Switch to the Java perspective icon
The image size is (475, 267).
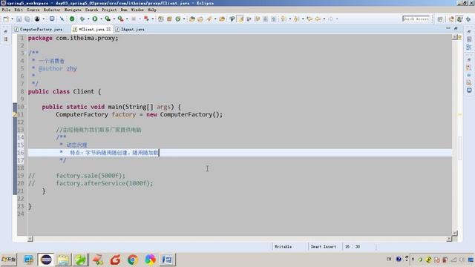(x=460, y=19)
